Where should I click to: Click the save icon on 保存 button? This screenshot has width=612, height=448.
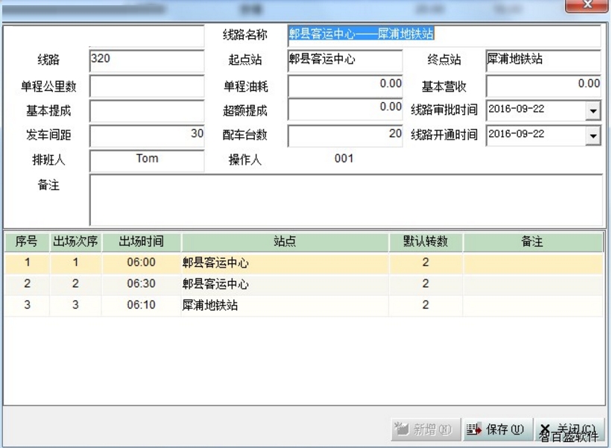pos(474,429)
